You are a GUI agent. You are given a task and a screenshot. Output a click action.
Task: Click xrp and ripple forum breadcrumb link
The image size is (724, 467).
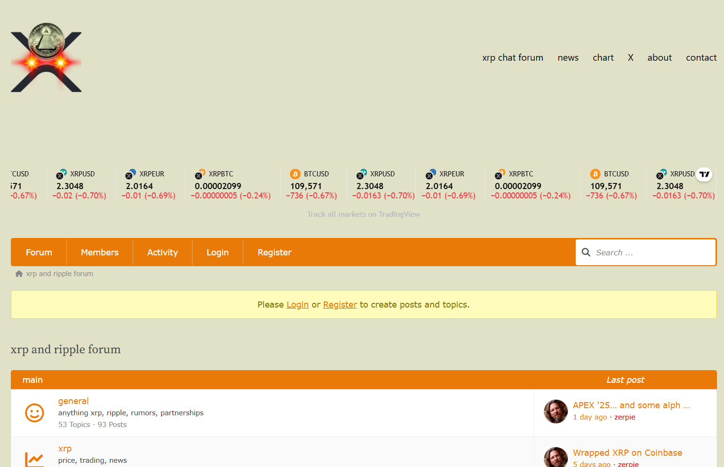pyautogui.click(x=60, y=274)
